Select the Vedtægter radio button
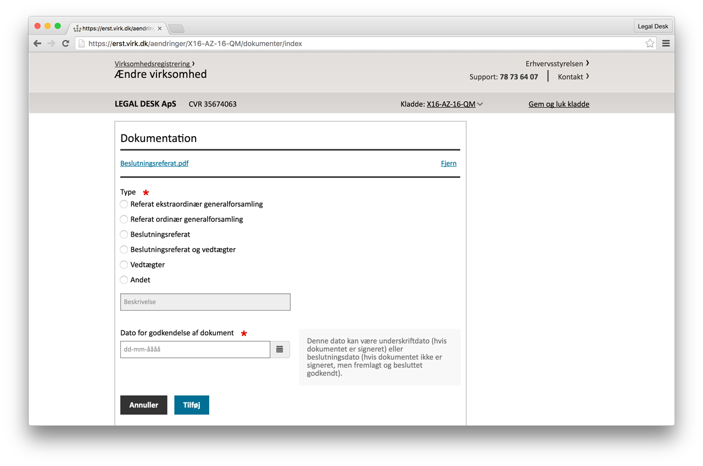Image resolution: width=703 pixels, height=466 pixels. click(x=124, y=265)
